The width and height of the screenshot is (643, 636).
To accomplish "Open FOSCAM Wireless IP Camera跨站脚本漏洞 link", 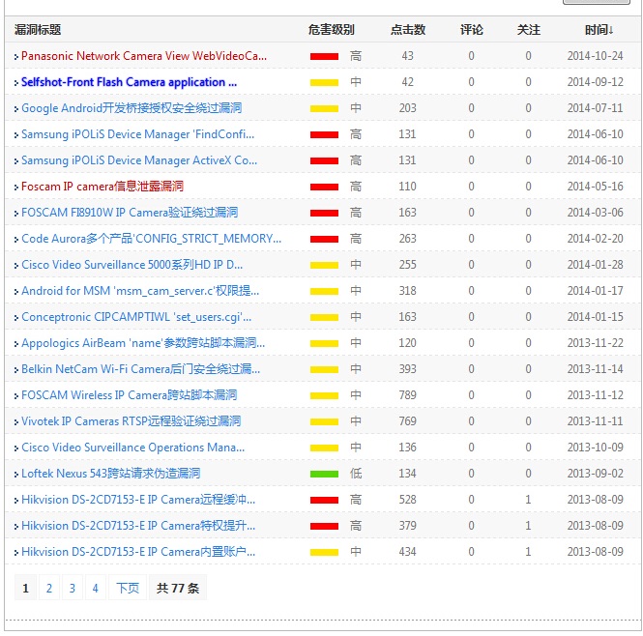I will click(x=130, y=395).
